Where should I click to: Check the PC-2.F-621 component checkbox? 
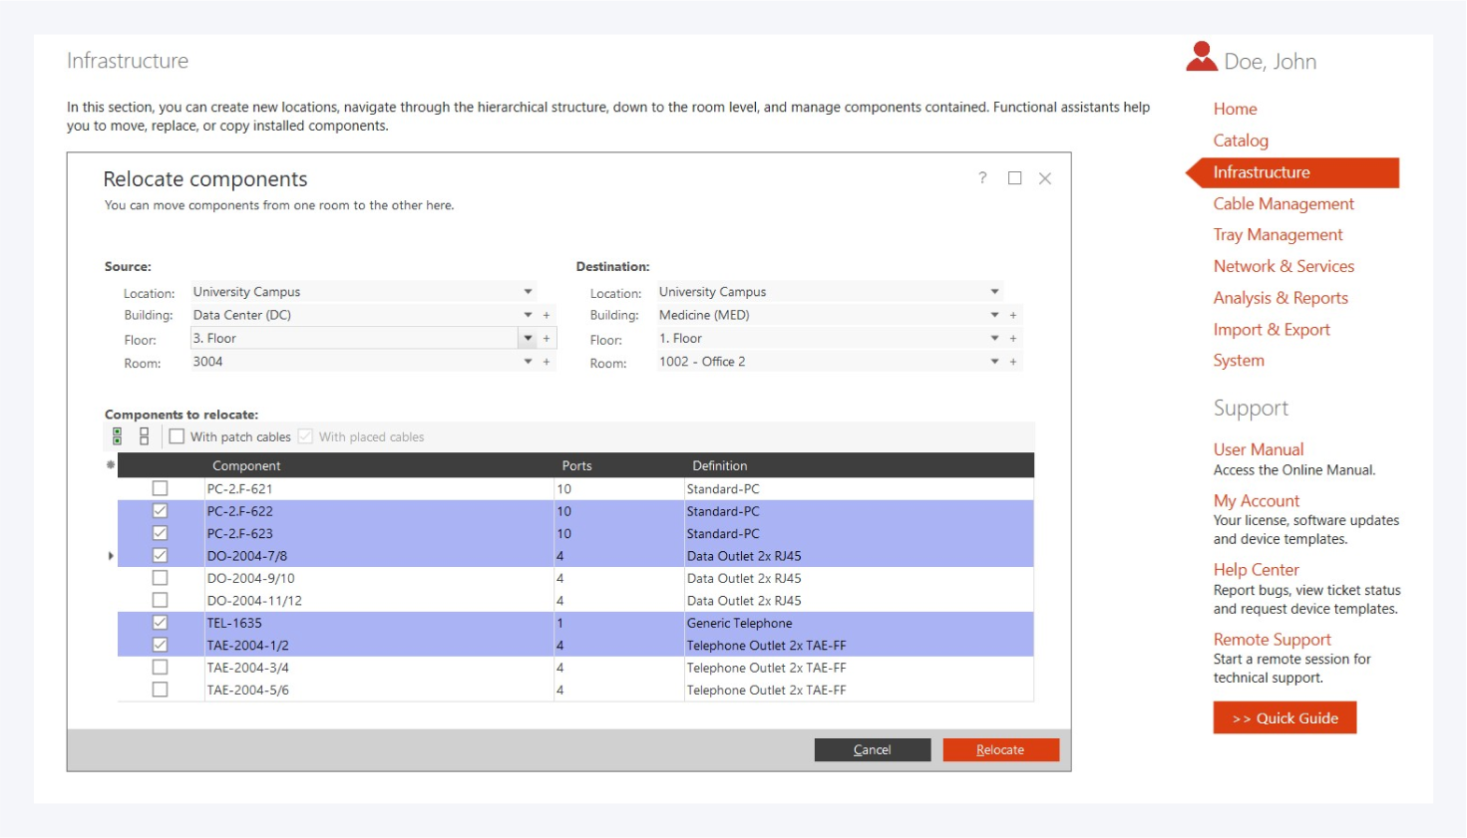[x=160, y=488]
